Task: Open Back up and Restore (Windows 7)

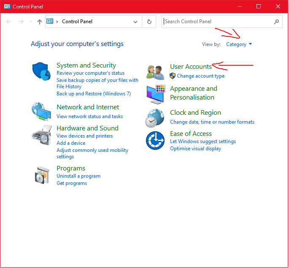Action: click(94, 94)
